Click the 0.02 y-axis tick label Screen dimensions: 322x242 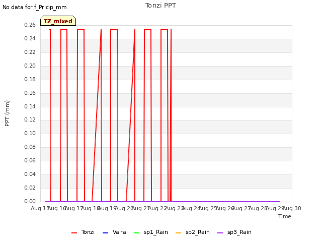tap(30, 188)
